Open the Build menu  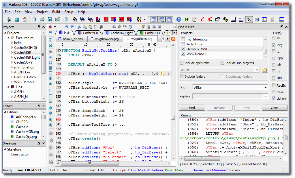(x=56, y=12)
